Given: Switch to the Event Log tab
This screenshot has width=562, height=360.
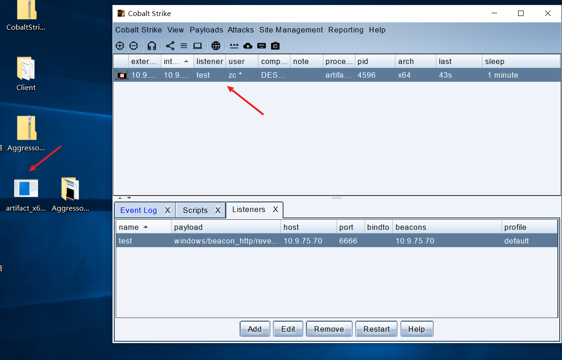Looking at the screenshot, I should tap(139, 210).
